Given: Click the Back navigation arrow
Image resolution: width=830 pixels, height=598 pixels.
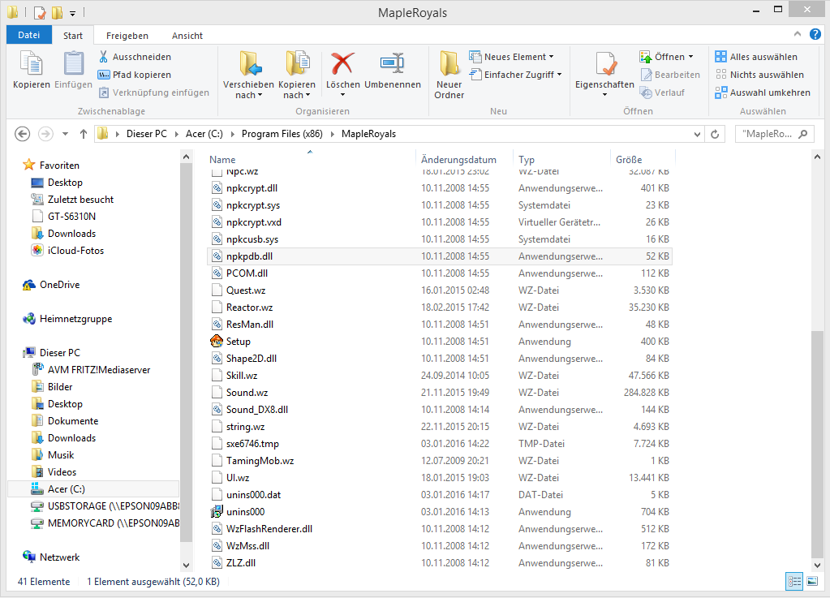Looking at the screenshot, I should point(22,134).
